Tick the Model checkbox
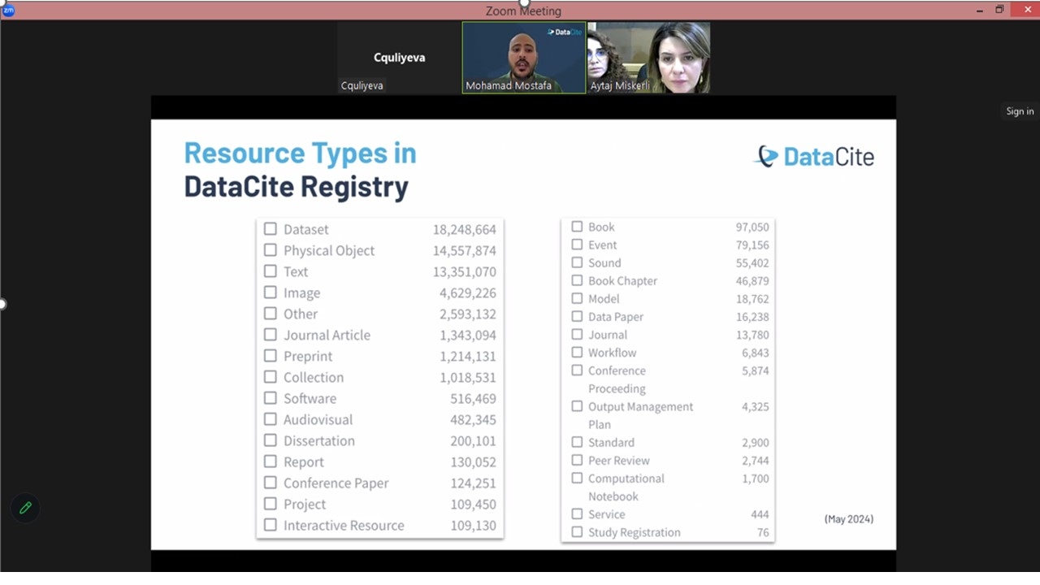1040x585 pixels. (x=577, y=298)
